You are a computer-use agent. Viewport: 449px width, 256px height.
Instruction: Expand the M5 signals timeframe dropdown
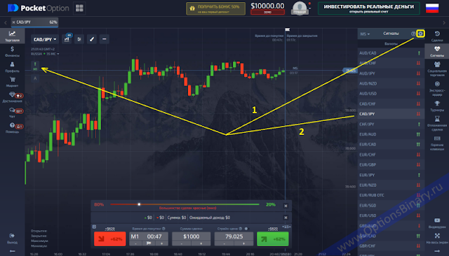[x=365, y=34]
